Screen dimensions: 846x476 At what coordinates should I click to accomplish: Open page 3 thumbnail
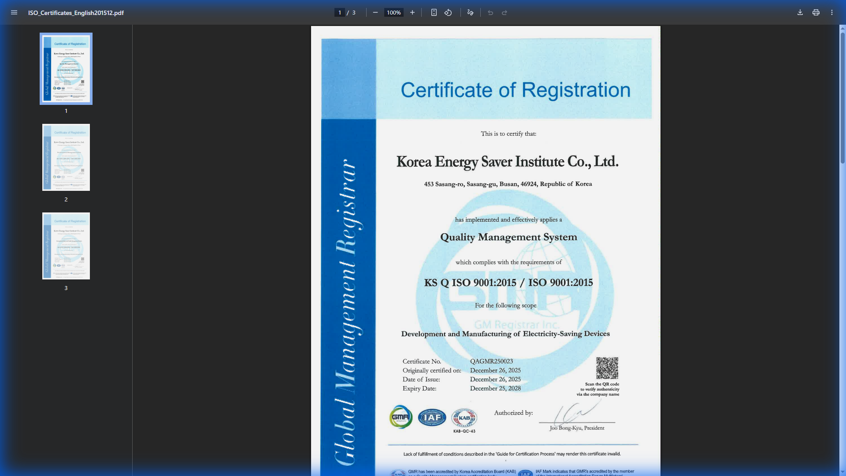66,246
